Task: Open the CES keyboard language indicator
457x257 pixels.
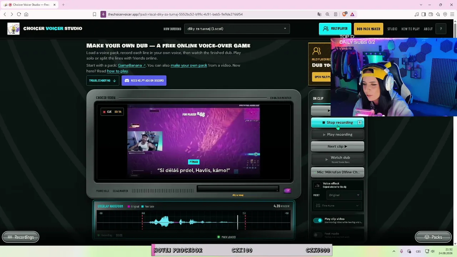Action: [x=418, y=251]
